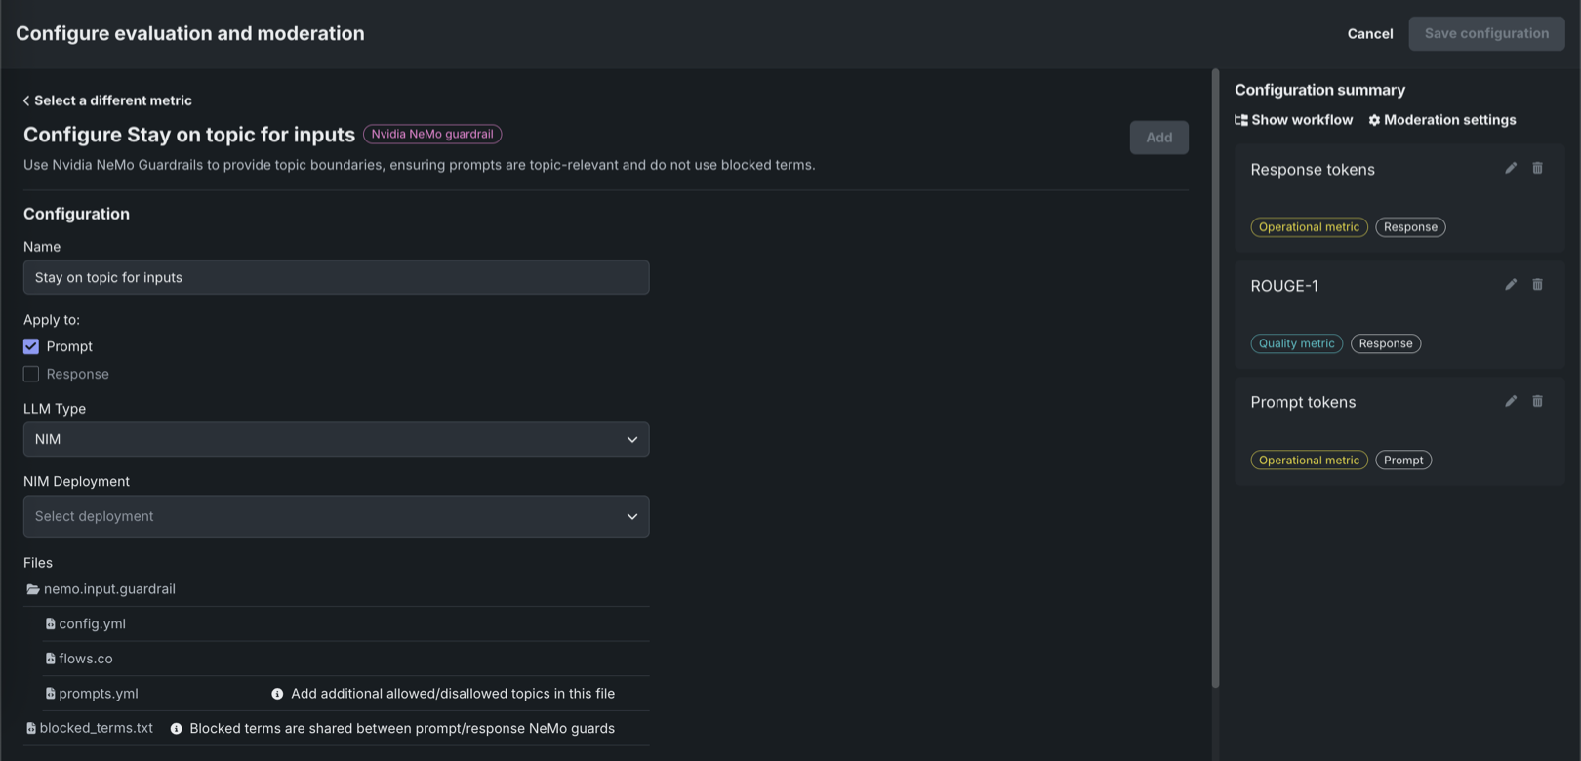Delete the Response tokens metric
Image resolution: width=1581 pixels, height=761 pixels.
tap(1537, 168)
